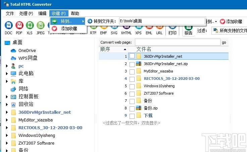Click the heart icon beside 添加收藏 toolbar button
The height and width of the screenshot is (152, 247).
[x=222, y=21]
